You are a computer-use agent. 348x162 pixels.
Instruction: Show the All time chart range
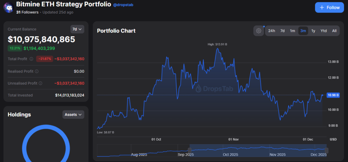[334, 31]
